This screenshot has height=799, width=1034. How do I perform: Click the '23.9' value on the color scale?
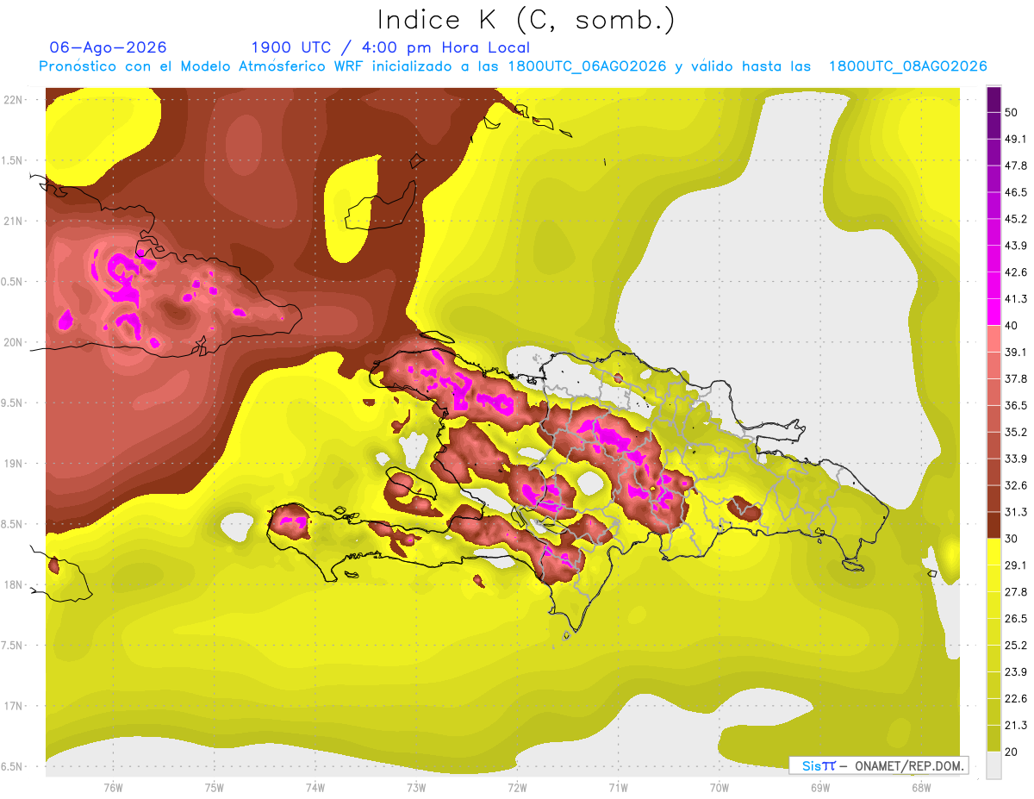pos(1016,671)
